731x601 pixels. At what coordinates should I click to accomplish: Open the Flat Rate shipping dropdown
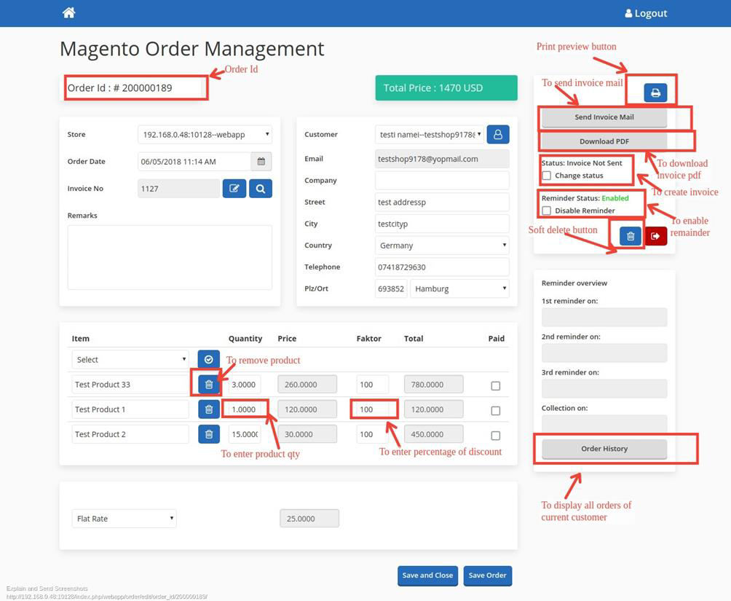124,519
